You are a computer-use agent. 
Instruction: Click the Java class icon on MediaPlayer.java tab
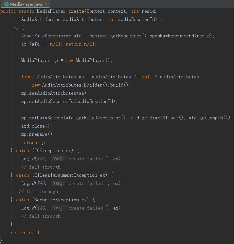7,4
